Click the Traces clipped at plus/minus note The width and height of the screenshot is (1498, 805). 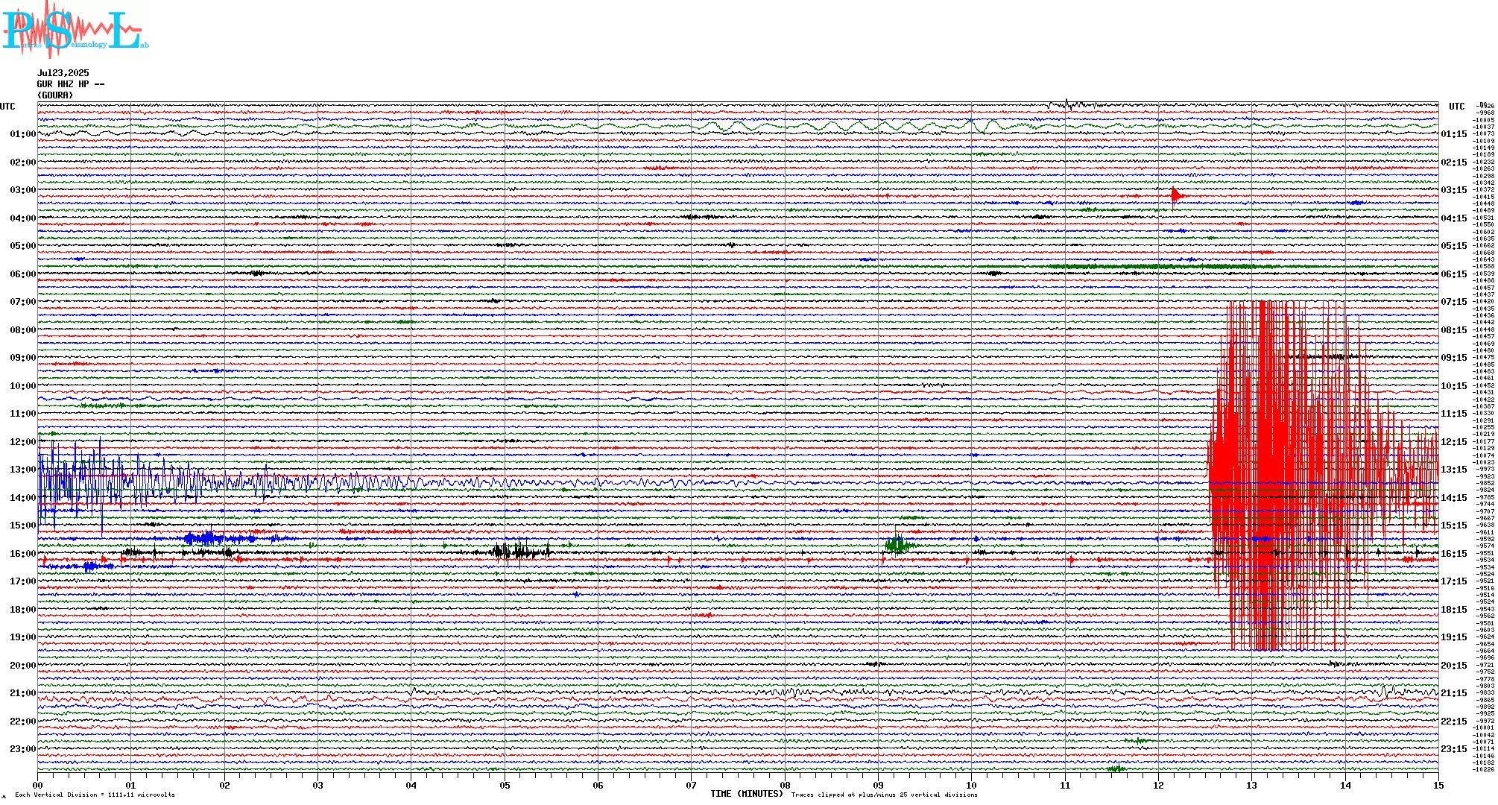pos(885,795)
